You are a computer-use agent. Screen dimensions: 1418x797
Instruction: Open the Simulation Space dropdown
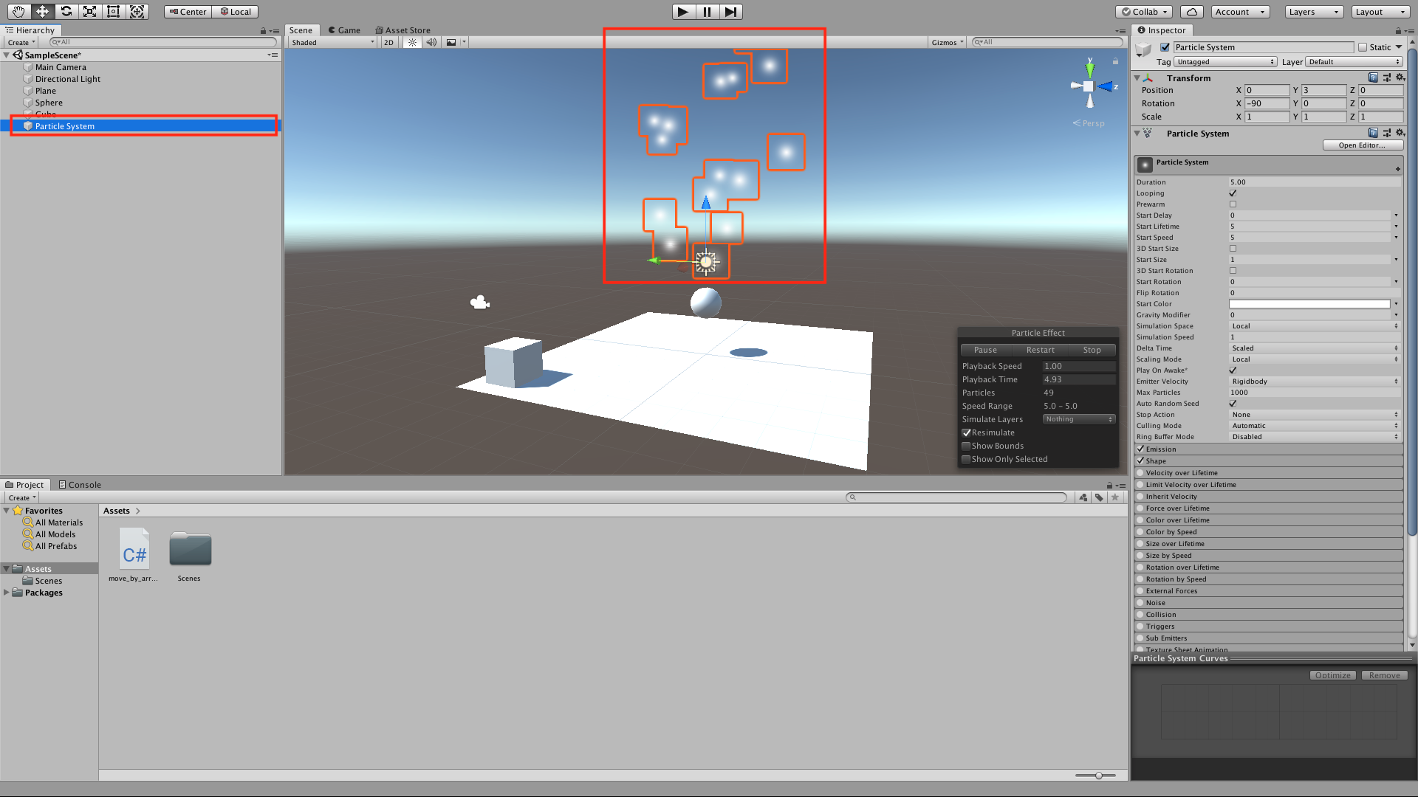pyautogui.click(x=1314, y=326)
